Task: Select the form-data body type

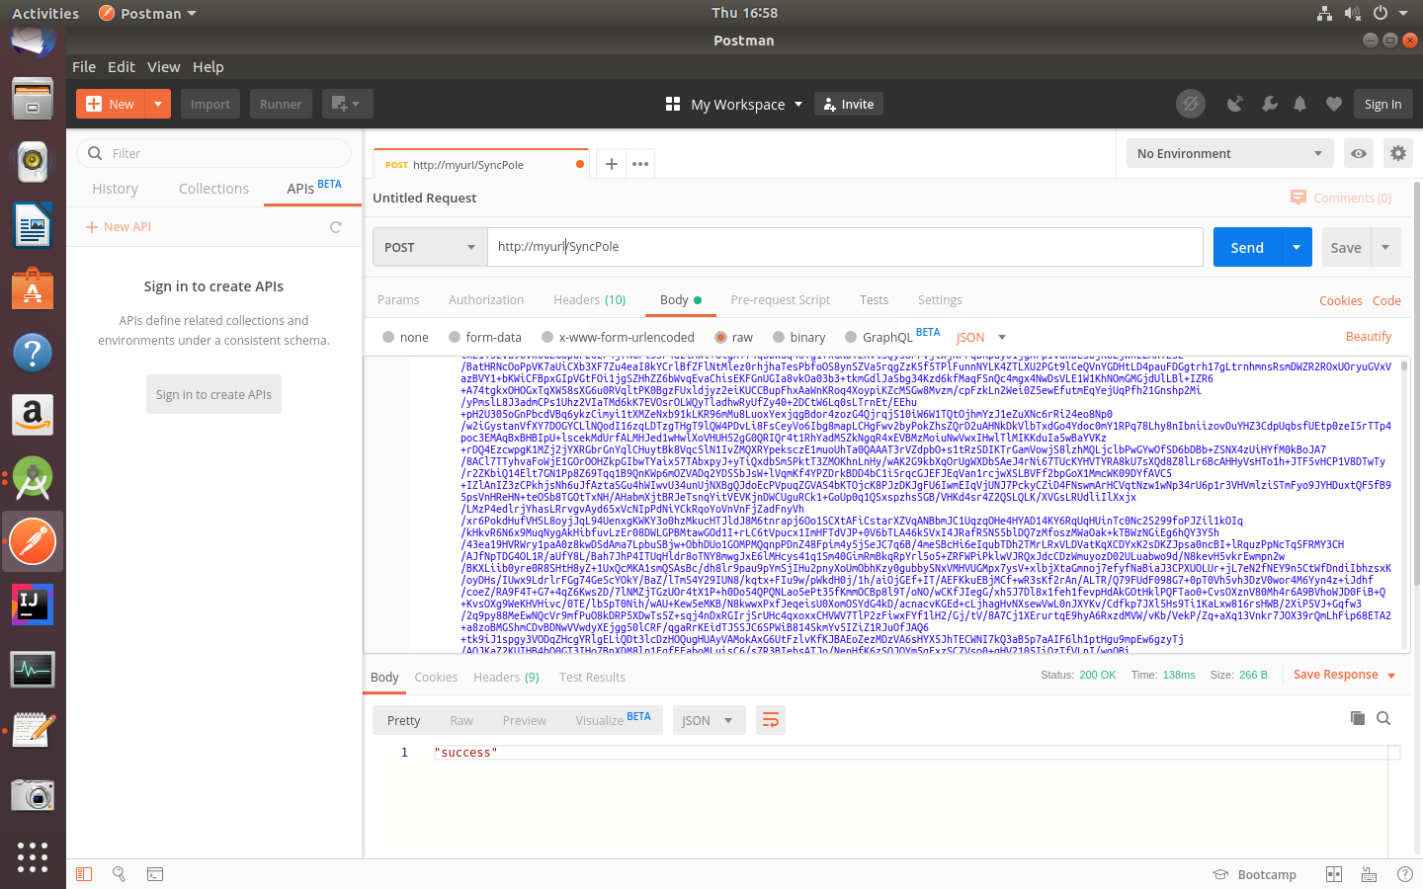Action: (484, 337)
